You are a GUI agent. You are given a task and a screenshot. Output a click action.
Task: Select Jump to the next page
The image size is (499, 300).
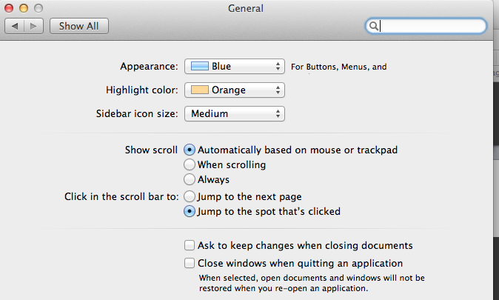pyautogui.click(x=190, y=197)
